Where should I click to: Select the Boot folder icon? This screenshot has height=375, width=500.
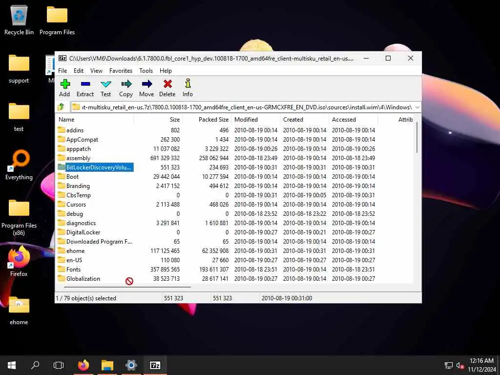click(62, 176)
